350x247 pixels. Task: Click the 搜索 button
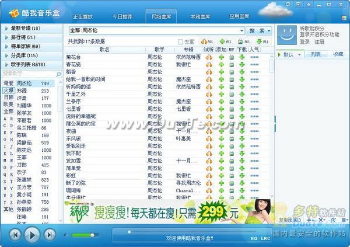coord(256,30)
